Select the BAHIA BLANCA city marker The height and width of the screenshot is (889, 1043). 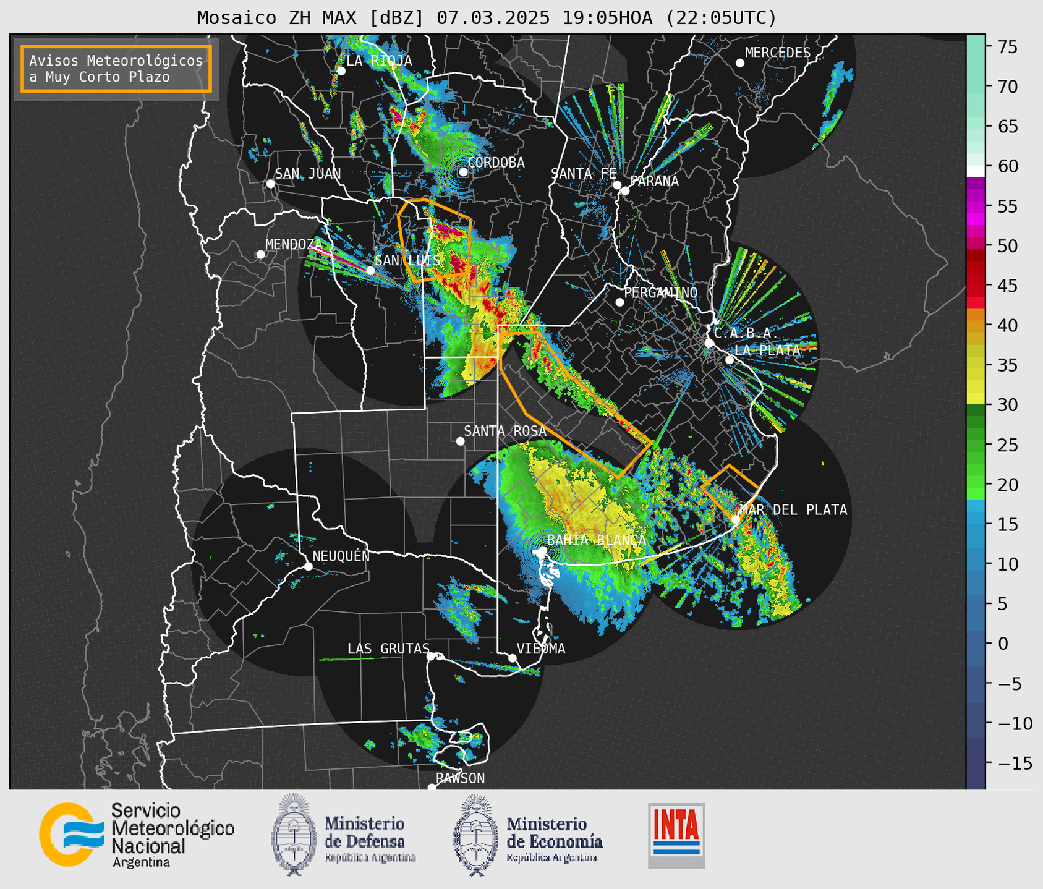click(542, 550)
